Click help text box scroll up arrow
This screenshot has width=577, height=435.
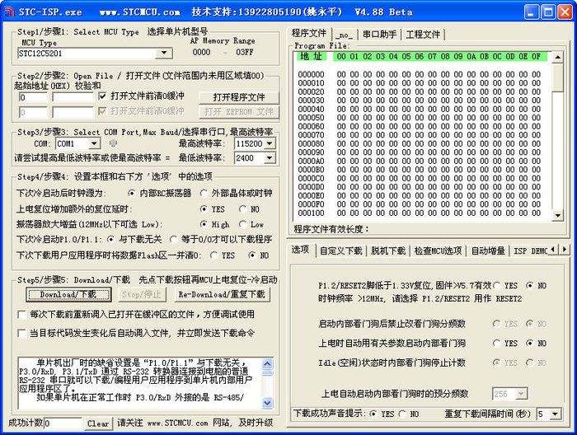click(x=267, y=363)
